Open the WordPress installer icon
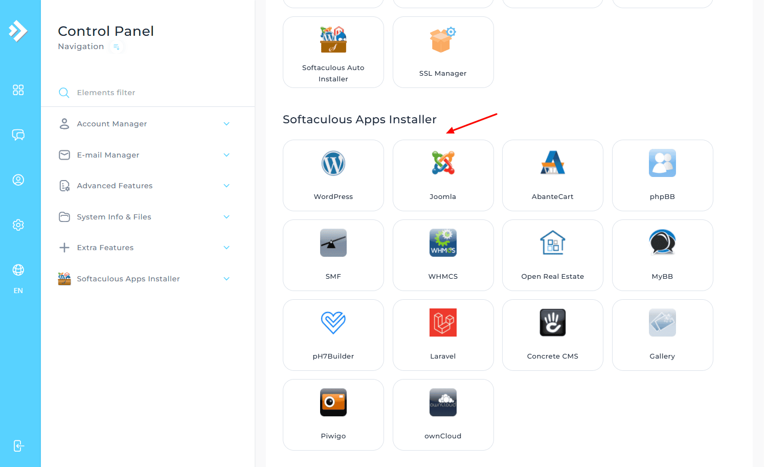This screenshot has height=467, width=766. pos(333,163)
